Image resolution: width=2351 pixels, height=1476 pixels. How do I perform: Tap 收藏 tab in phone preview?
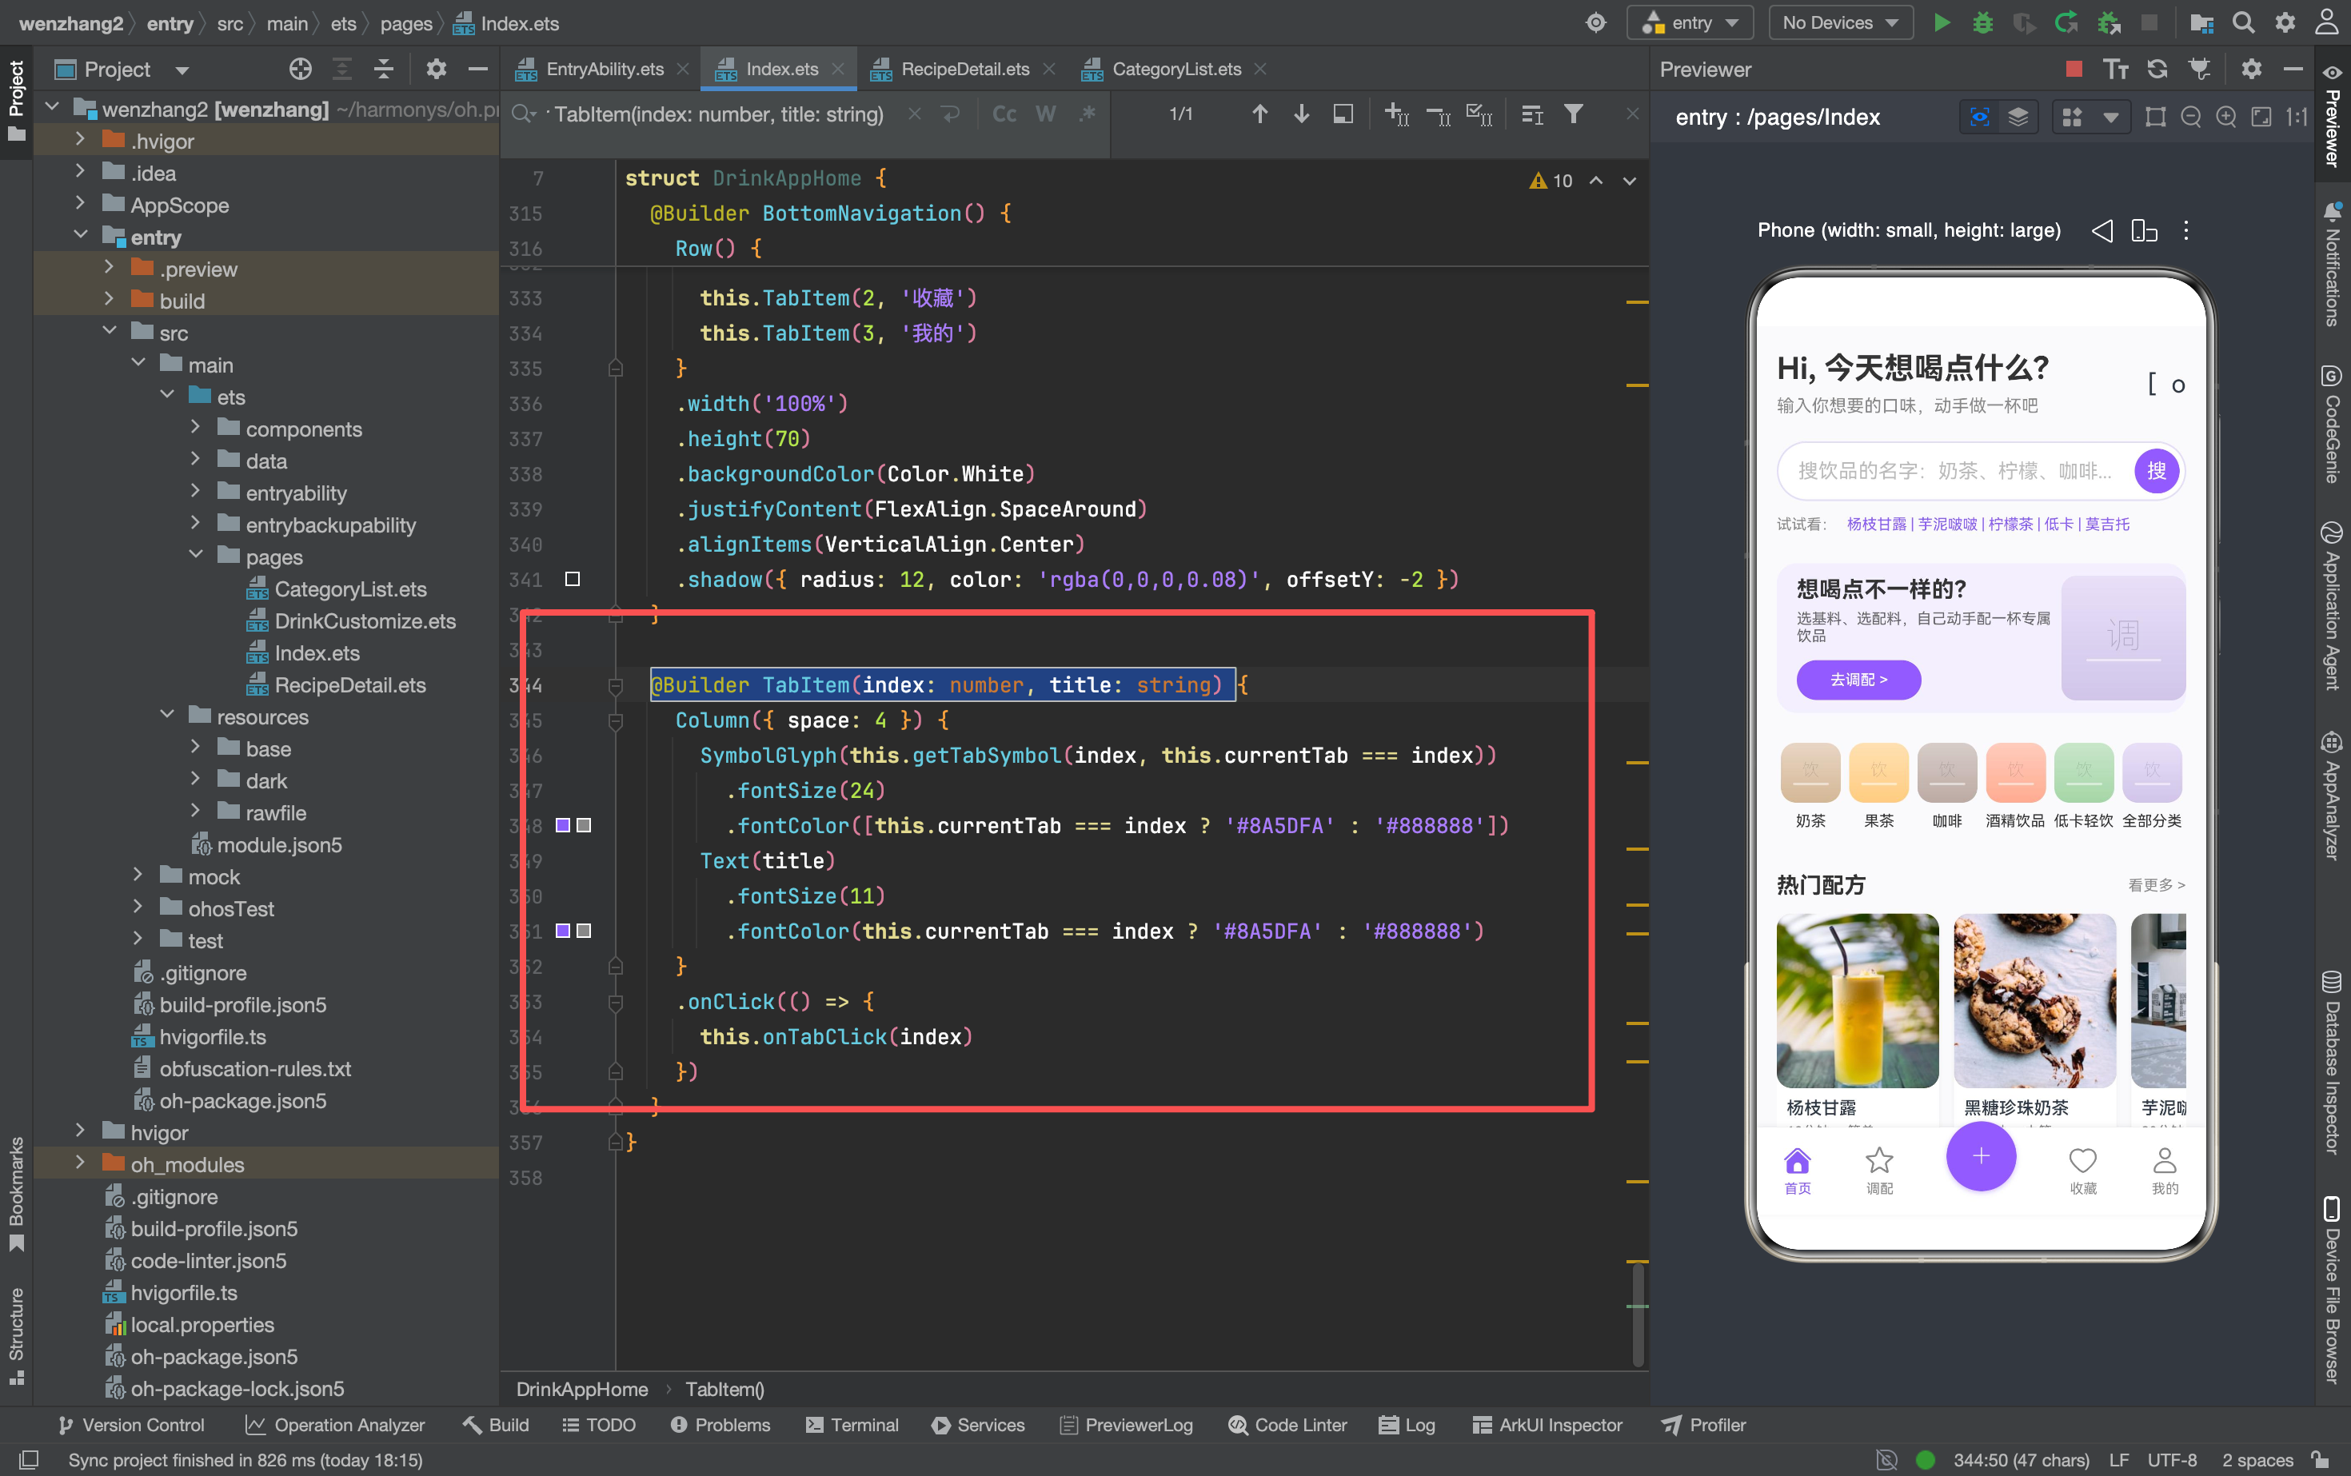[x=2082, y=1171]
